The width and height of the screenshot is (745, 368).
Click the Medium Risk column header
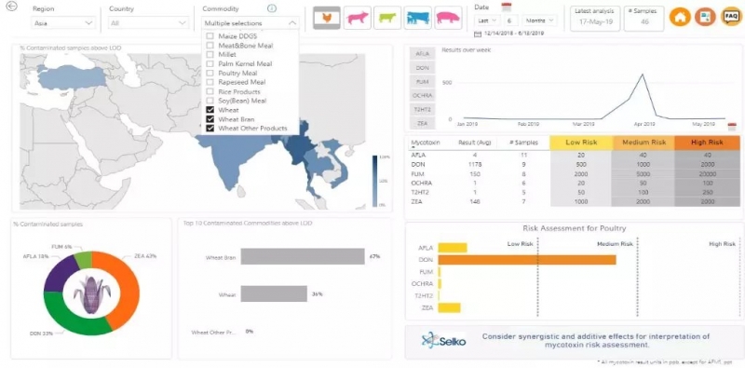(643, 143)
